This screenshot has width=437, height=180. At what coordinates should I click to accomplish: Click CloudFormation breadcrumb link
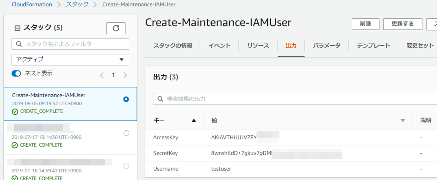32,4
